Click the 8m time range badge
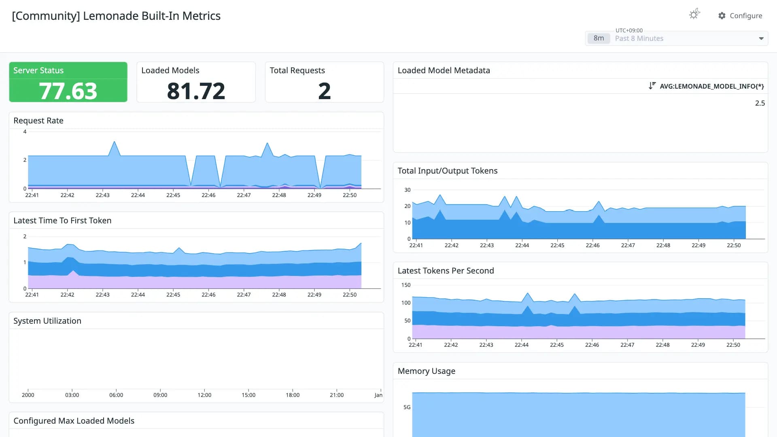This screenshot has width=777, height=437. (599, 38)
